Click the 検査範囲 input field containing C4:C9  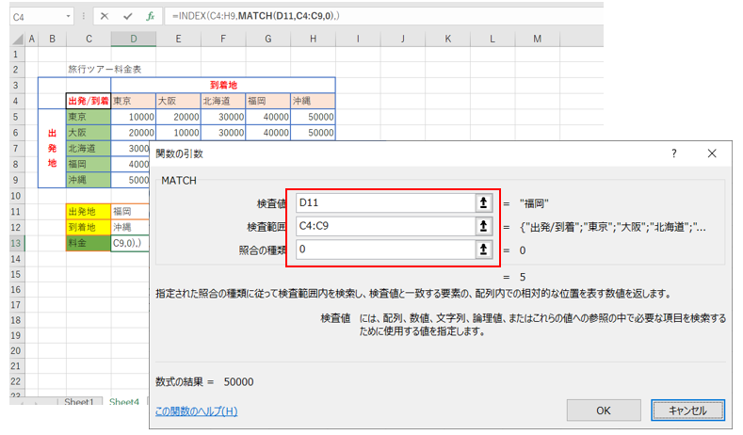pyautogui.click(x=381, y=226)
